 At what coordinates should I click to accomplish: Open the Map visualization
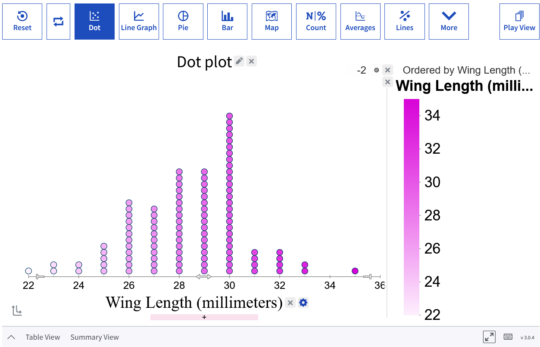272,22
